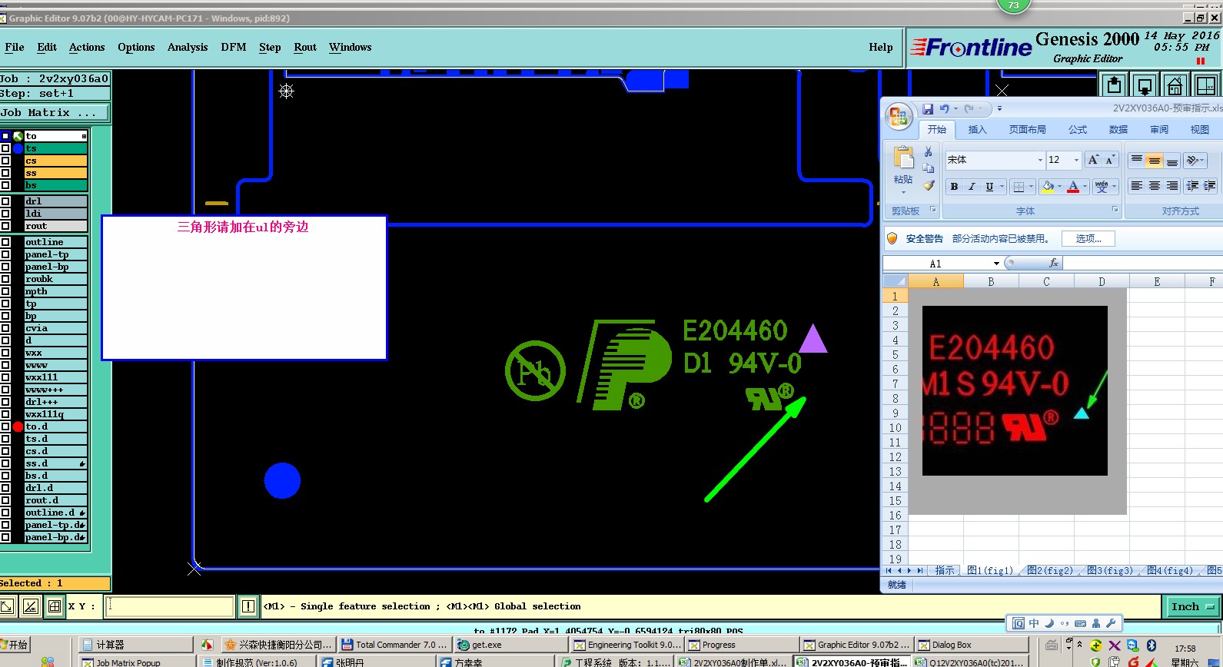Open the font color dropdown arrow
This screenshot has height=667, width=1223.
pos(1085,187)
